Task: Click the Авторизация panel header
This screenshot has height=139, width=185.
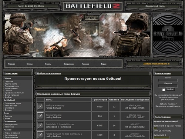Action: point(163,73)
